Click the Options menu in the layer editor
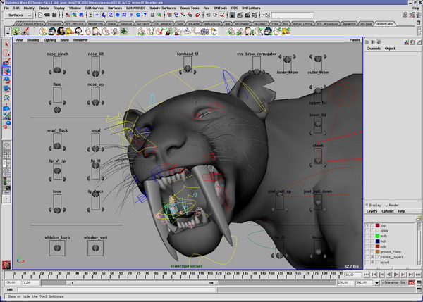Viewport: 423px width, 302px height. pyautogui.click(x=388, y=210)
